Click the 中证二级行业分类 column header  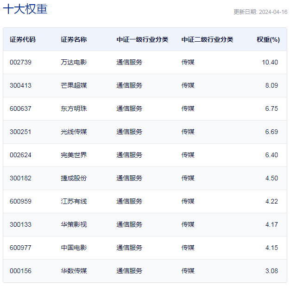click(207, 39)
